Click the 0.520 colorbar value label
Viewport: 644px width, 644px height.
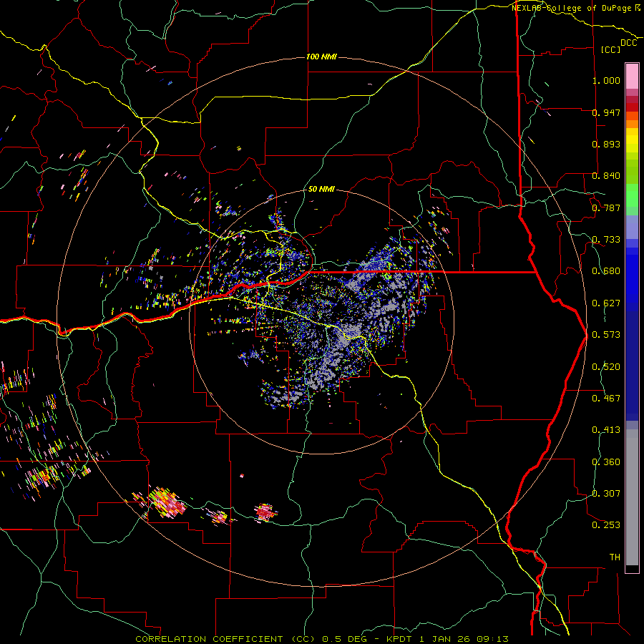(606, 367)
